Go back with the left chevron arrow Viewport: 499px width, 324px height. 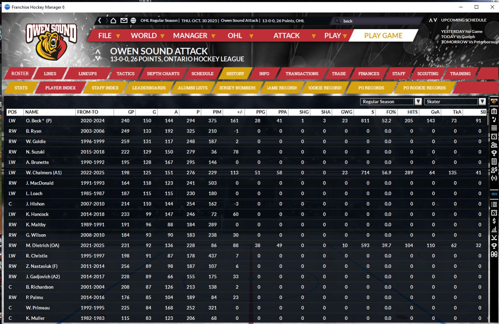click(100, 20)
